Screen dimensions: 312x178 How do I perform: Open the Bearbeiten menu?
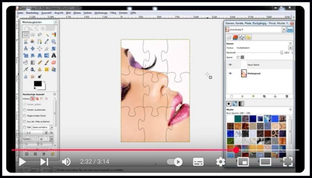(32, 13)
